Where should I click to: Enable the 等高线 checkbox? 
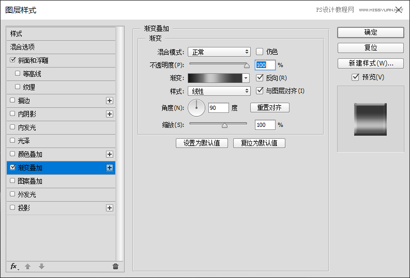pyautogui.click(x=18, y=74)
